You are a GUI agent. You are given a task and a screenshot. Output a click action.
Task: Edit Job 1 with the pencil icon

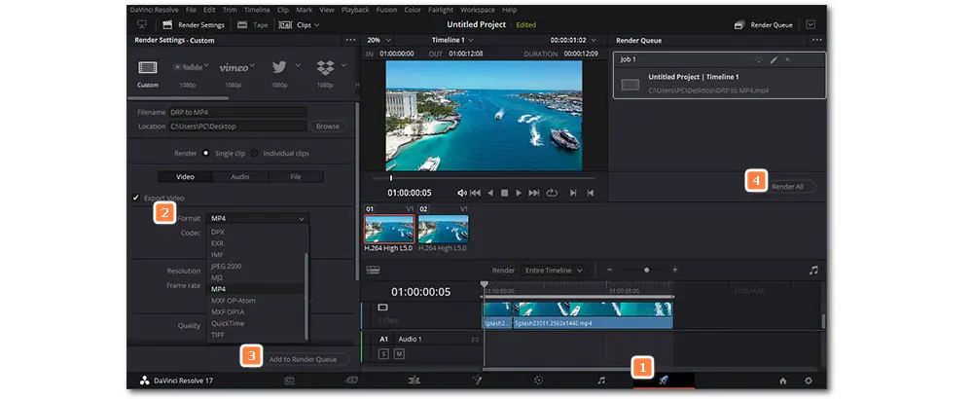(x=774, y=59)
